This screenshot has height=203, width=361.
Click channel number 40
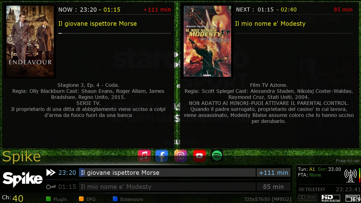point(18,198)
